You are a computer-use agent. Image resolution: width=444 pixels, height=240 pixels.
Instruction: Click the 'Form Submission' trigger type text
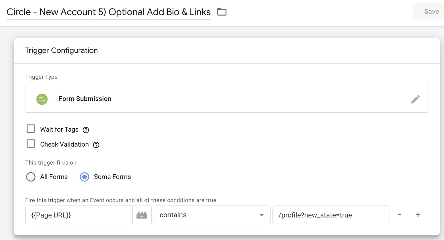pos(85,99)
